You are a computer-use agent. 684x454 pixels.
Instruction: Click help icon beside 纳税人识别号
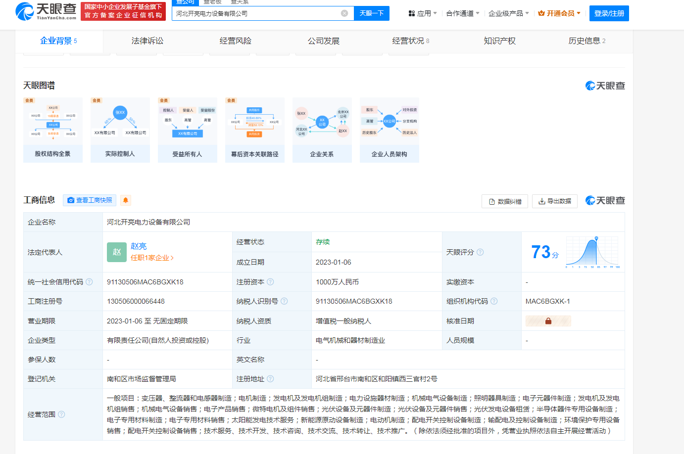tap(284, 301)
